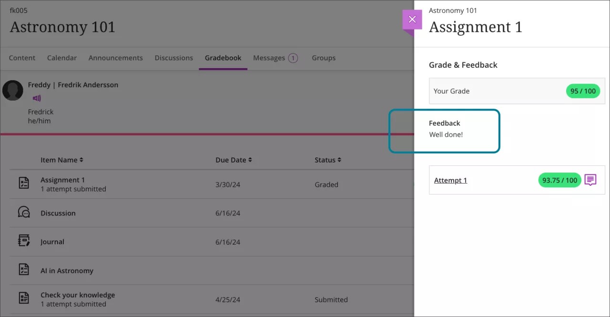Open the Attempt 1 link
Viewport: 610px width, 317px height.
450,180
